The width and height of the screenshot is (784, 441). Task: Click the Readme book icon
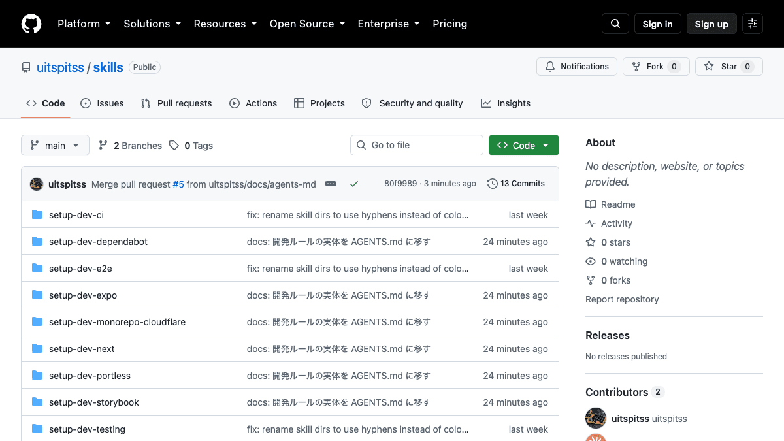pyautogui.click(x=591, y=204)
